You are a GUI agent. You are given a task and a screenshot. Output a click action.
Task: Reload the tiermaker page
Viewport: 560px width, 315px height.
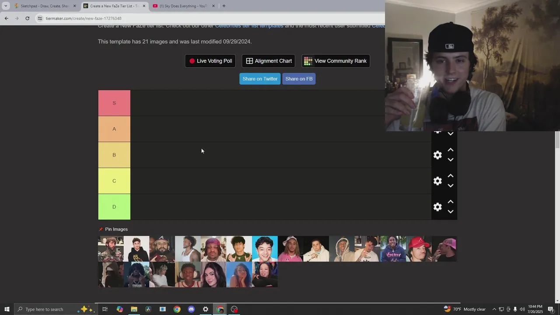tap(27, 18)
